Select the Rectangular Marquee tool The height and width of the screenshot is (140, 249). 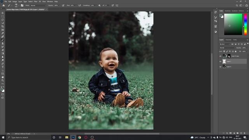click(x=3, y=16)
